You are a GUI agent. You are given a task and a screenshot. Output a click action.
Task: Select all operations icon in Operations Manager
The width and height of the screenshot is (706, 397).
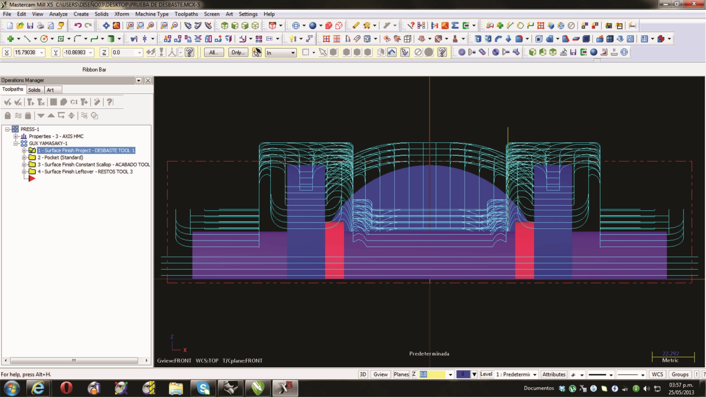(x=7, y=102)
